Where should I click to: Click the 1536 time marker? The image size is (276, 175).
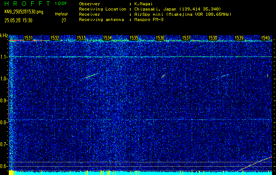(x=160, y=38)
